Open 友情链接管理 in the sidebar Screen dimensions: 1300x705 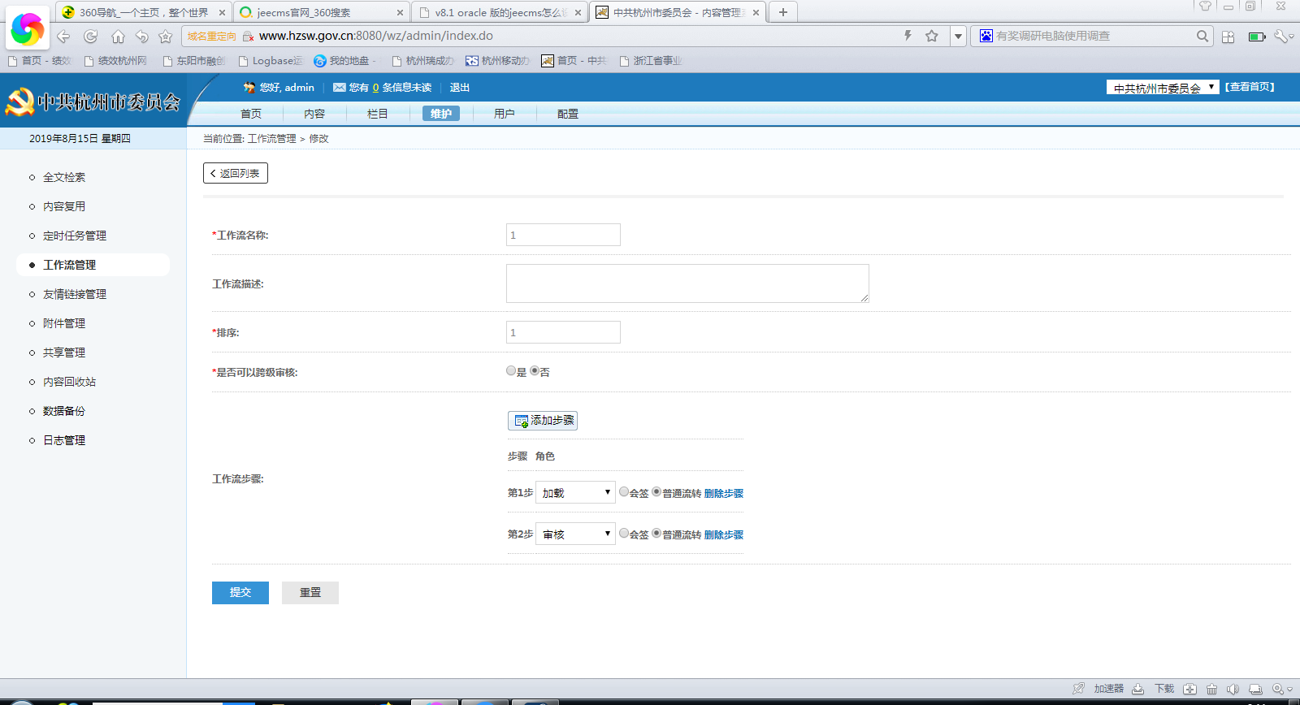click(75, 294)
